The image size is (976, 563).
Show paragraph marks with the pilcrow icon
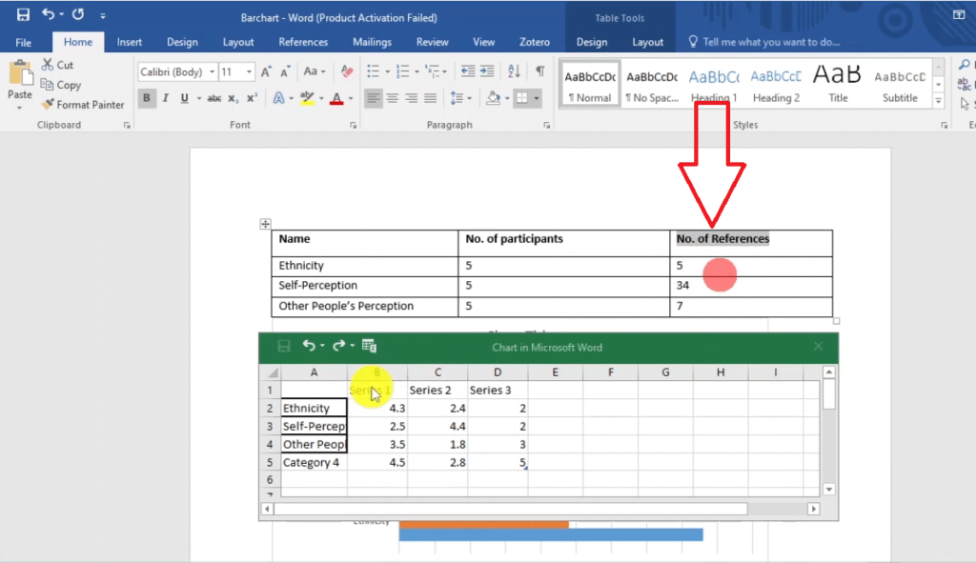539,72
